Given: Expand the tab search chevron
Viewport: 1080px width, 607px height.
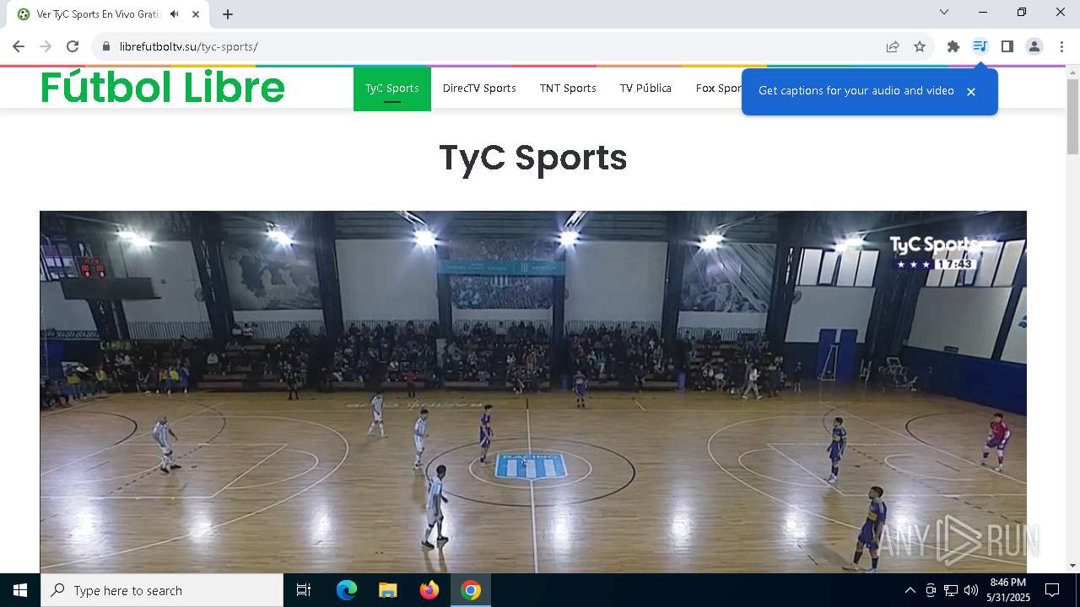Looking at the screenshot, I should 944,12.
